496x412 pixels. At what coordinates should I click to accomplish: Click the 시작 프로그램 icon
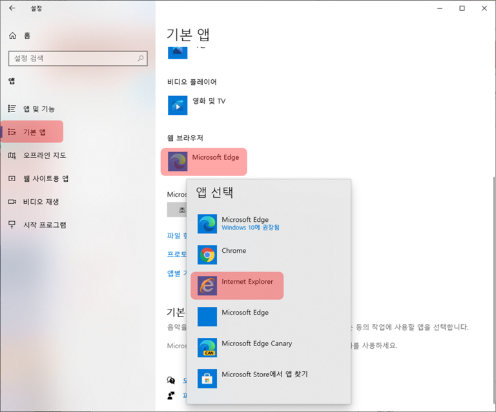[x=12, y=224]
